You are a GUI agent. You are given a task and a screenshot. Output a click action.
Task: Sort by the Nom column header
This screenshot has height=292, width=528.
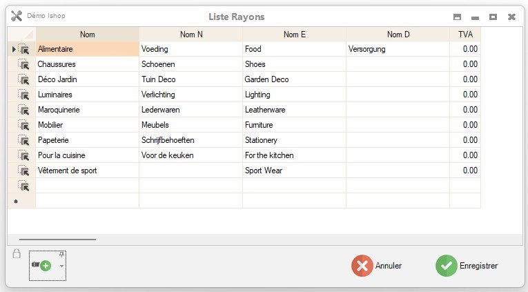click(x=88, y=35)
